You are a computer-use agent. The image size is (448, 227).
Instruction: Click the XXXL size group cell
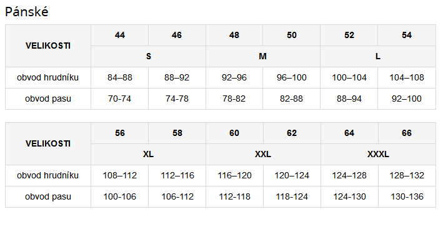pos(378,154)
